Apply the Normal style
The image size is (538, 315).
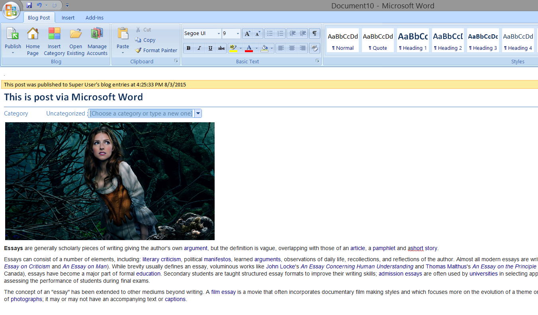pyautogui.click(x=343, y=40)
